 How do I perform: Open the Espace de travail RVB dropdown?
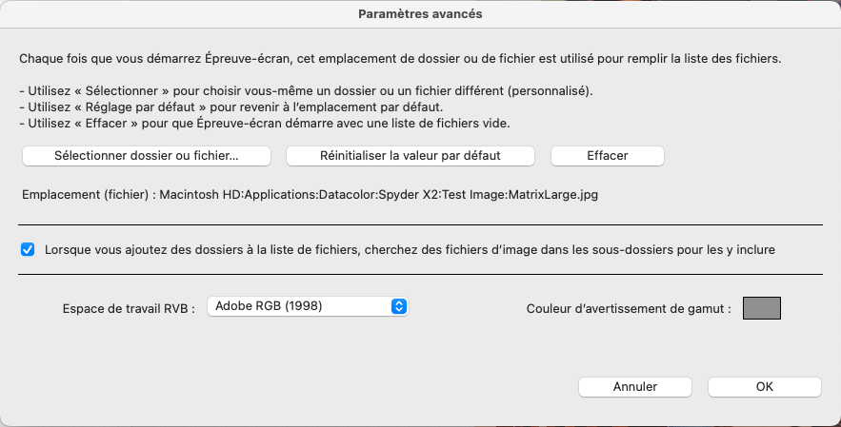(x=308, y=306)
